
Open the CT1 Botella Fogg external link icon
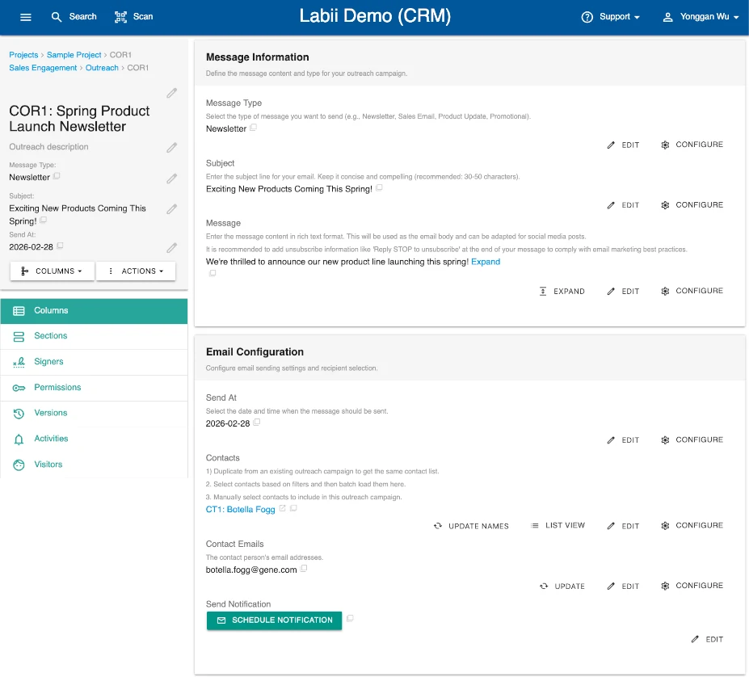coord(282,509)
